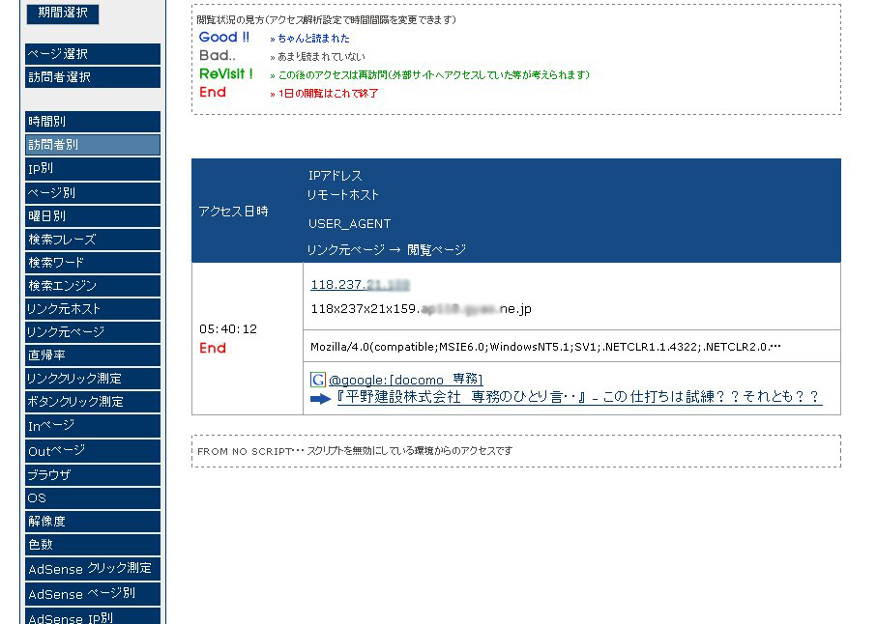Open the 検索エンジン report
The width and height of the screenshot is (877, 624).
[x=93, y=286]
